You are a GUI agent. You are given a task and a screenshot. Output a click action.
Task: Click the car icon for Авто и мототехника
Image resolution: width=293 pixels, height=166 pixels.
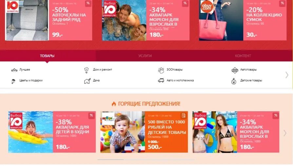161,80
